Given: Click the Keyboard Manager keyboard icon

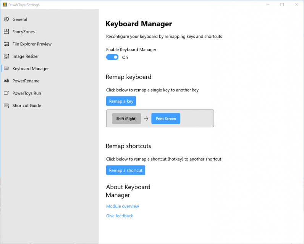Looking at the screenshot, I should pyautogui.click(x=6, y=68).
